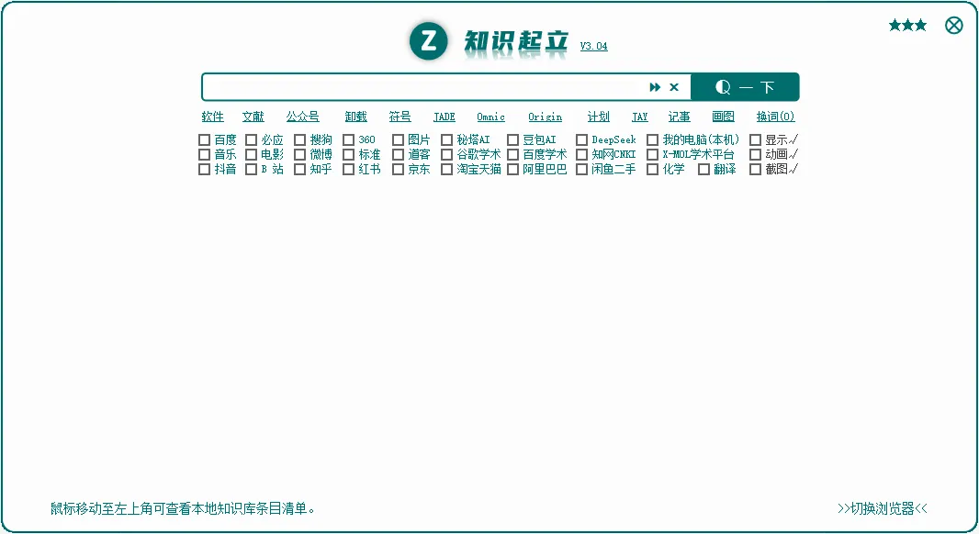Image resolution: width=979 pixels, height=534 pixels.
Task: Check the 闲鱼二手 checkbox
Action: 581,169
